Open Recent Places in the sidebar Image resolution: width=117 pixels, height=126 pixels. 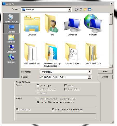pyautogui.click(x=11, y=19)
